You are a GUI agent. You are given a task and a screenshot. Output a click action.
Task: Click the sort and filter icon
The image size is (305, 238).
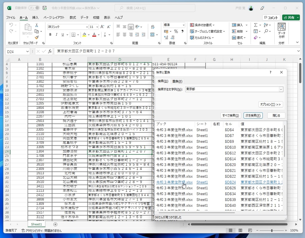266,25
